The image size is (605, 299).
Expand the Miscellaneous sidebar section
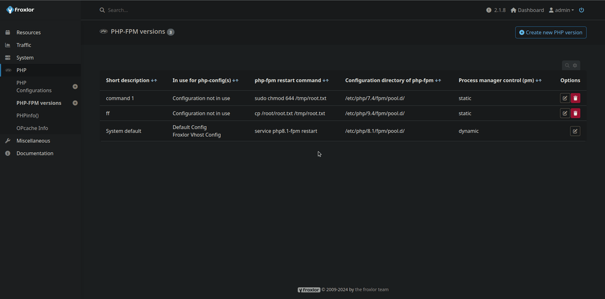[33, 141]
